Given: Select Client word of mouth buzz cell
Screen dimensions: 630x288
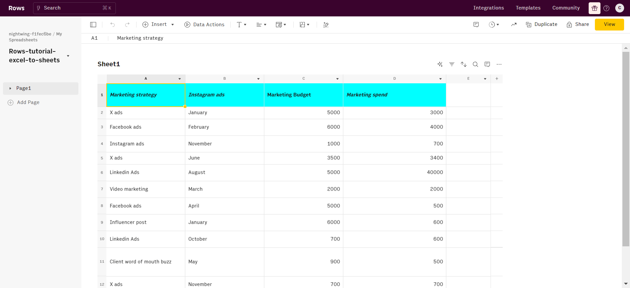Looking at the screenshot, I should [x=146, y=262].
